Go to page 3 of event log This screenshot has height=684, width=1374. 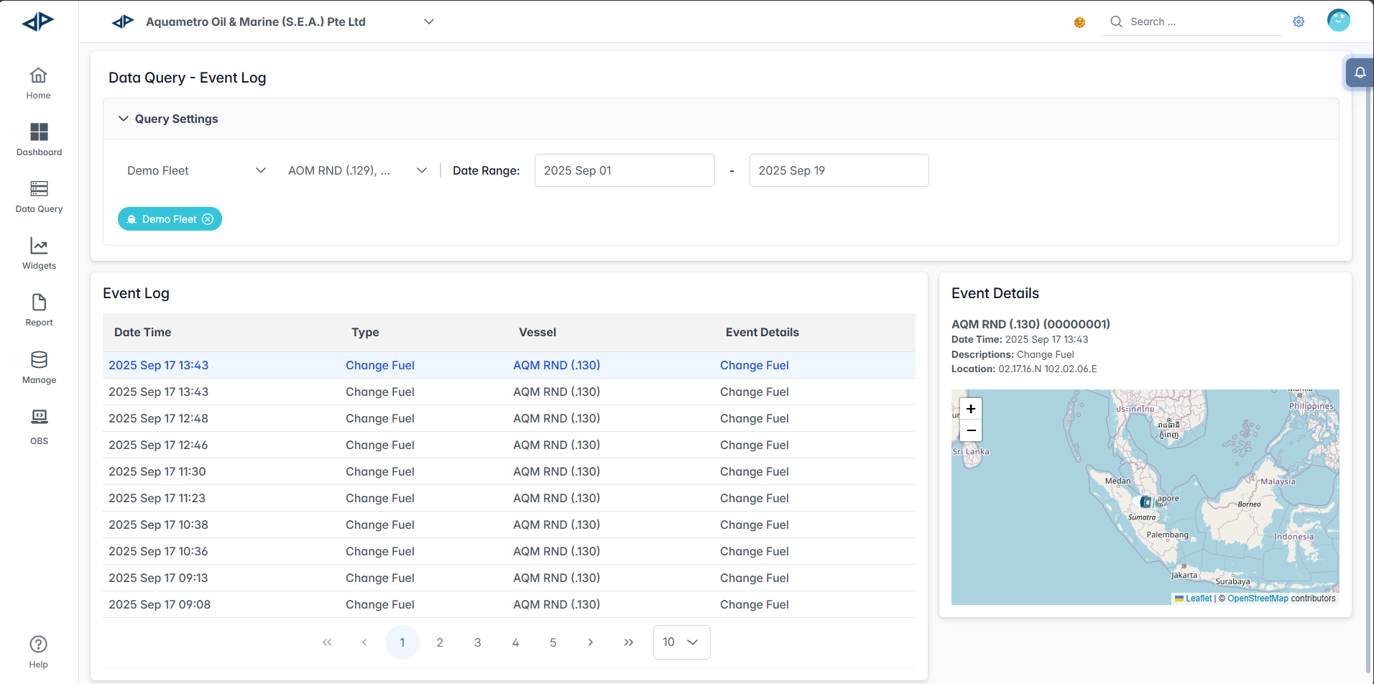477,642
